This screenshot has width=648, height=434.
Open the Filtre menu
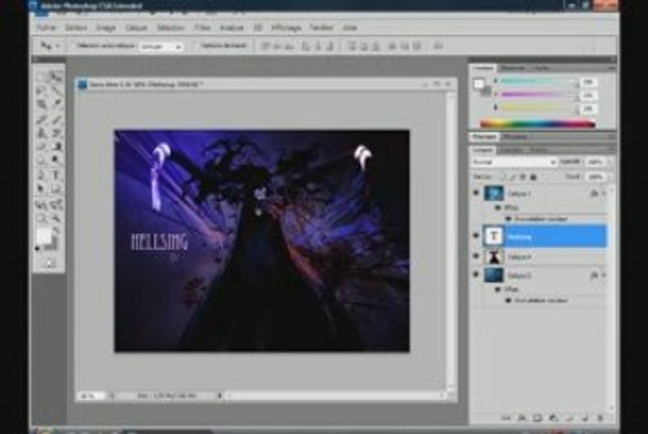click(x=202, y=28)
